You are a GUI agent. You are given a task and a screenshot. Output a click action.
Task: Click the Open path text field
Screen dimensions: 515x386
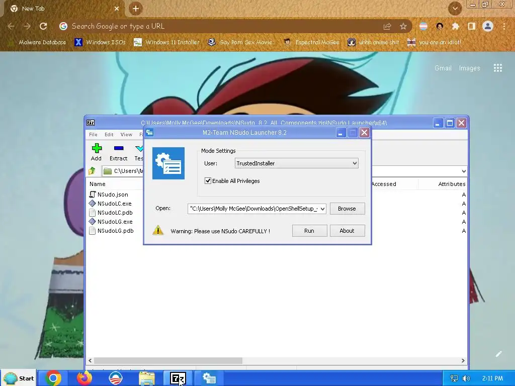pos(253,209)
